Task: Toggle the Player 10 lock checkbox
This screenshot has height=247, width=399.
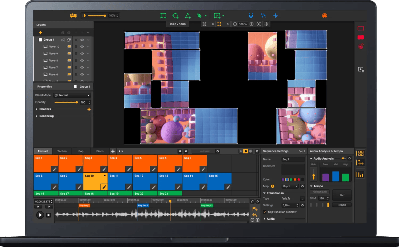Action: [x=76, y=47]
